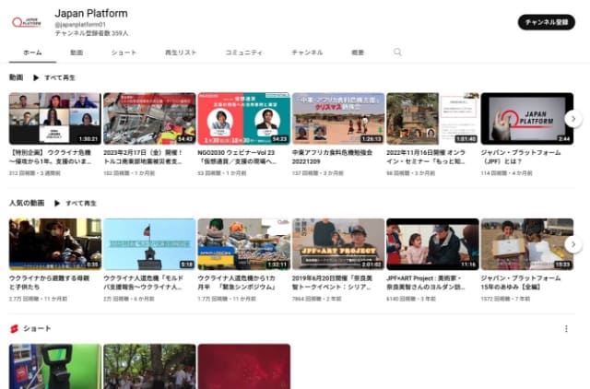Click すべて再生 in the 動画 section
590x389 pixels.
[x=60, y=77]
